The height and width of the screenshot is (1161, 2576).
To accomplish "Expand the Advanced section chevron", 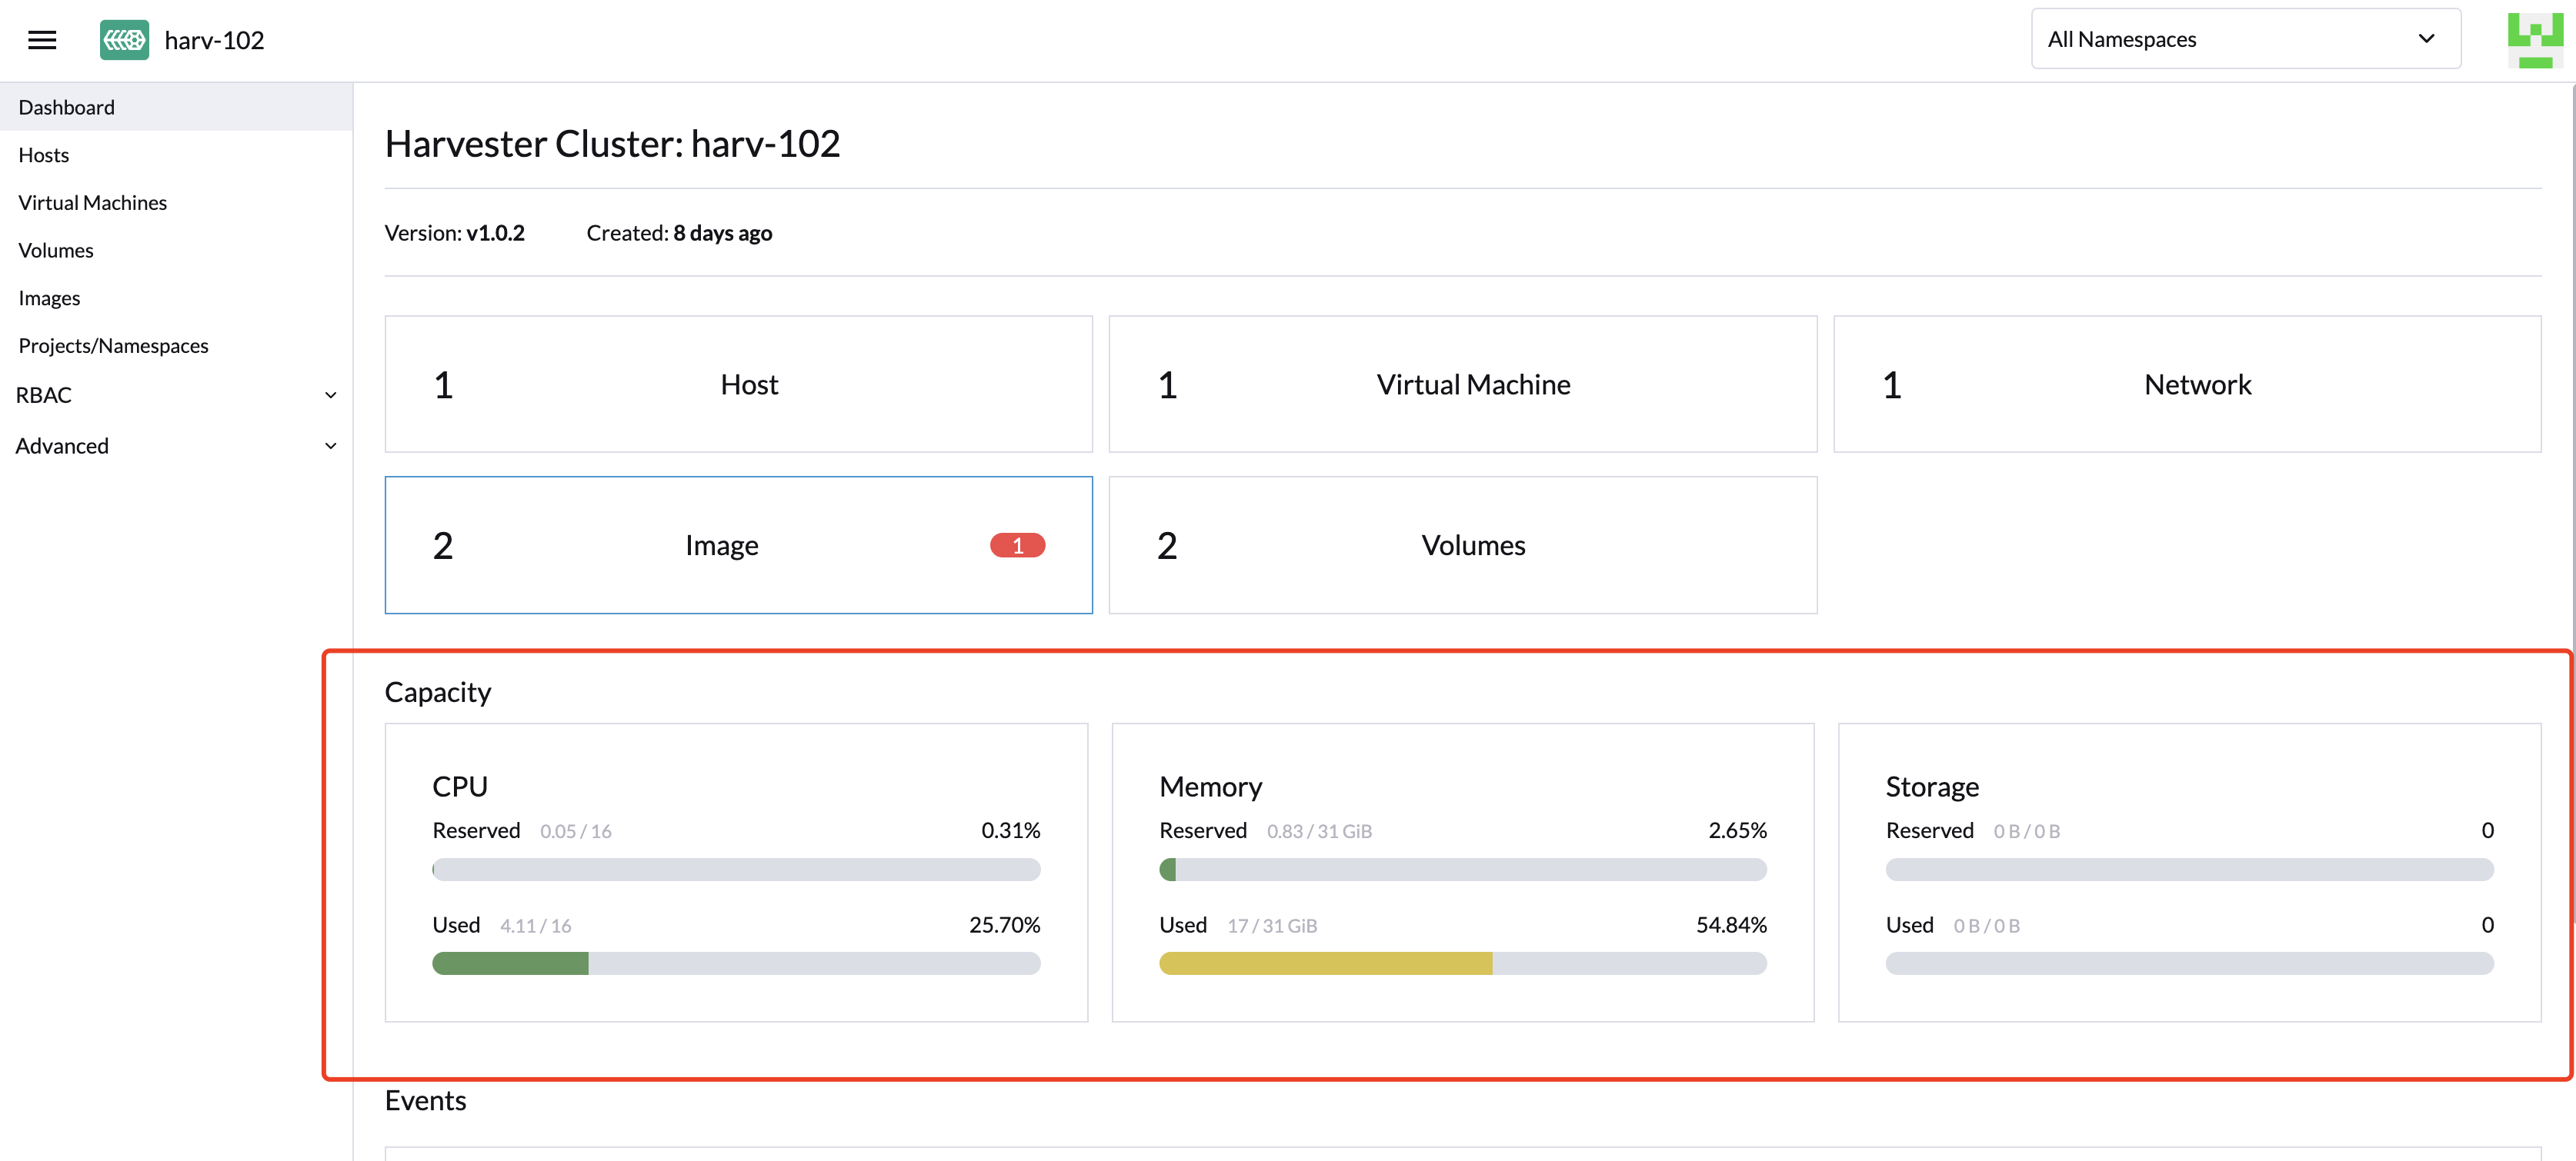I will click(330, 447).
